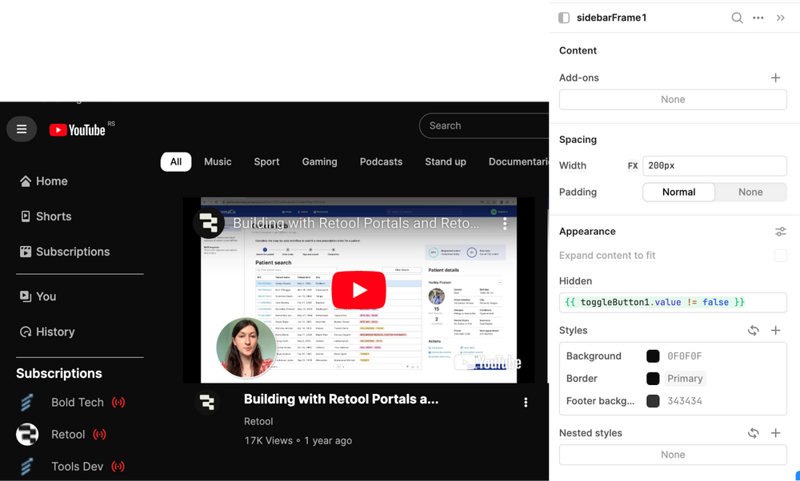The image size is (800, 481).
Task: Select the Stand up filter chip
Action: coord(446,161)
